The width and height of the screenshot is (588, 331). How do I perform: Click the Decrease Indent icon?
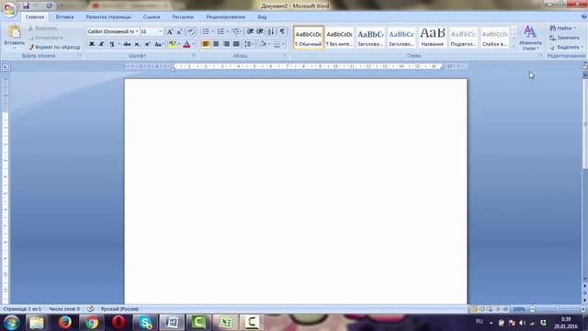[x=250, y=31]
